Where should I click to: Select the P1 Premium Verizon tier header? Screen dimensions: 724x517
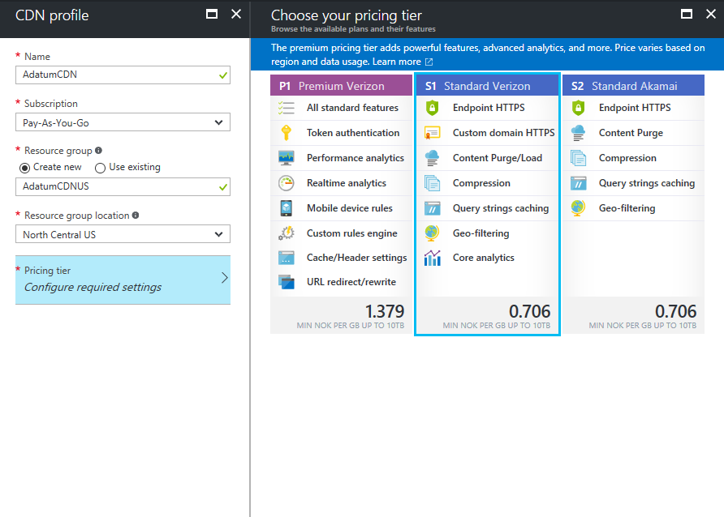click(x=341, y=86)
